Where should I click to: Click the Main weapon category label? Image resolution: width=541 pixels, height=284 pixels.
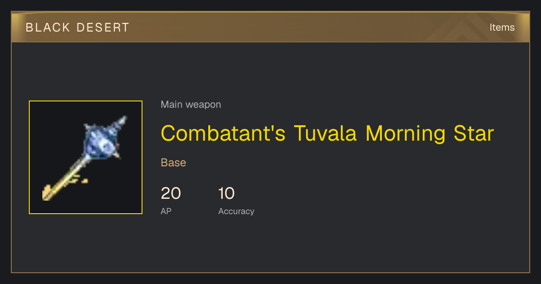click(191, 105)
